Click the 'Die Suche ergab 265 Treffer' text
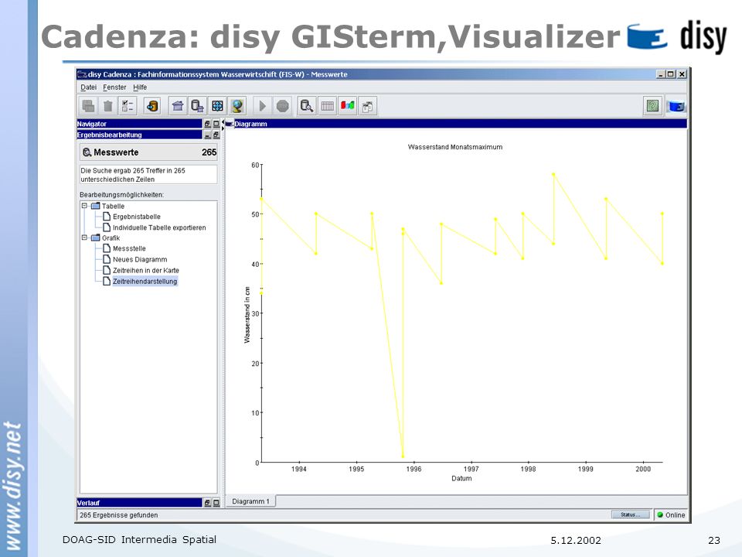 tap(133, 175)
